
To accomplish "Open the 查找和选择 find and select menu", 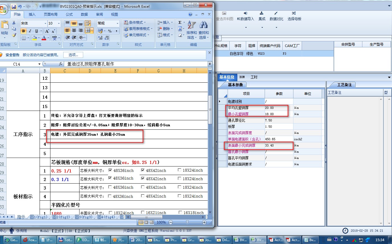I will click(x=204, y=30).
